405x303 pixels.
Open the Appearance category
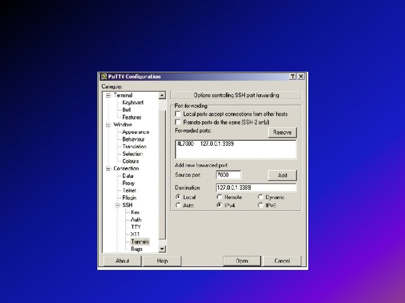coord(136,132)
